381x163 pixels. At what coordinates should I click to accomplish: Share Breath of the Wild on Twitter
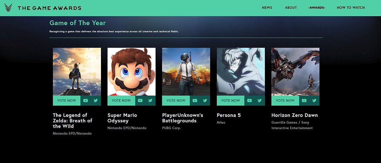tap(96, 100)
